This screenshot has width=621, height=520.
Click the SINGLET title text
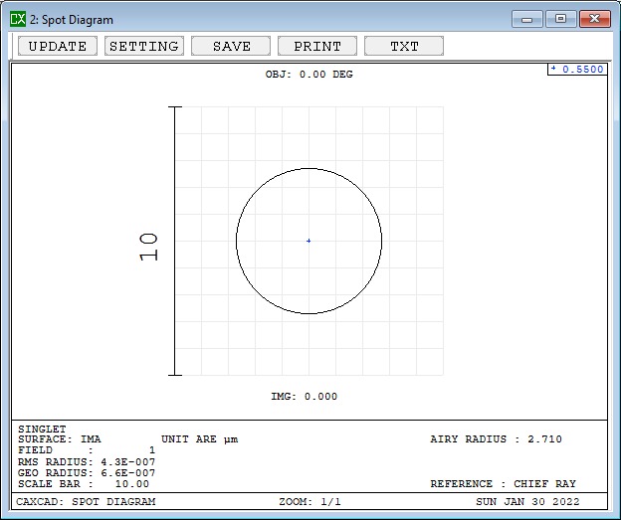42,430
